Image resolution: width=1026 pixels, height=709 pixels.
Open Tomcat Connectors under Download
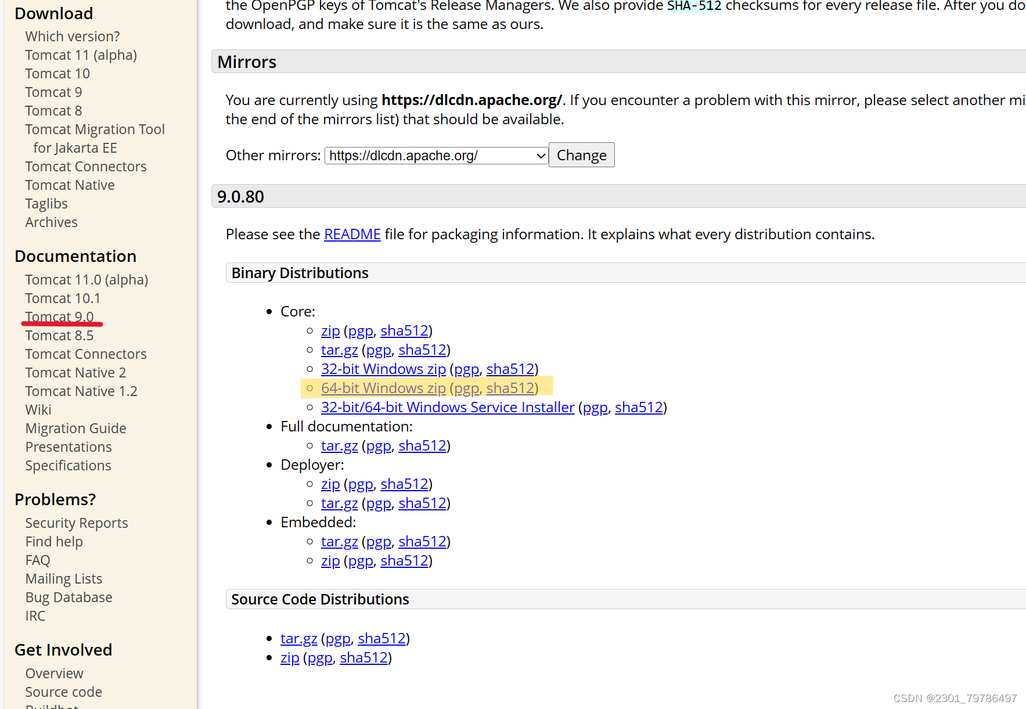coord(86,166)
